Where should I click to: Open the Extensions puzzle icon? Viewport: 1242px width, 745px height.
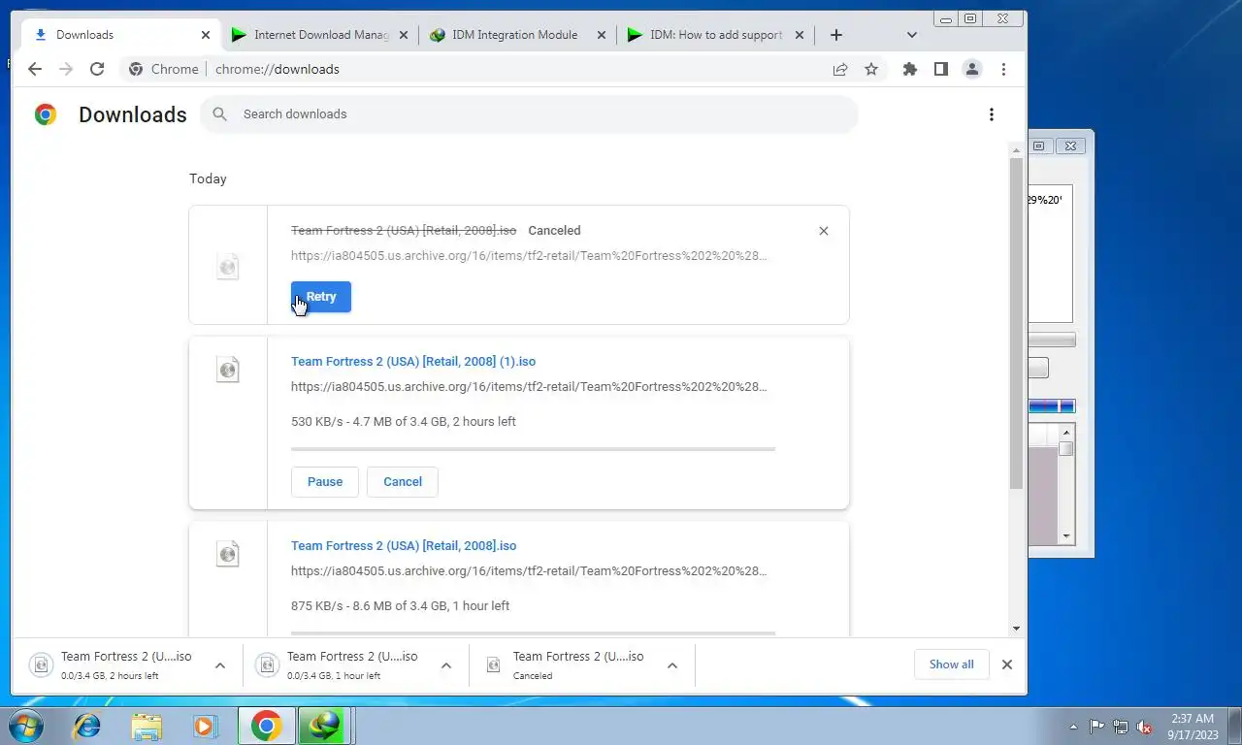click(909, 69)
